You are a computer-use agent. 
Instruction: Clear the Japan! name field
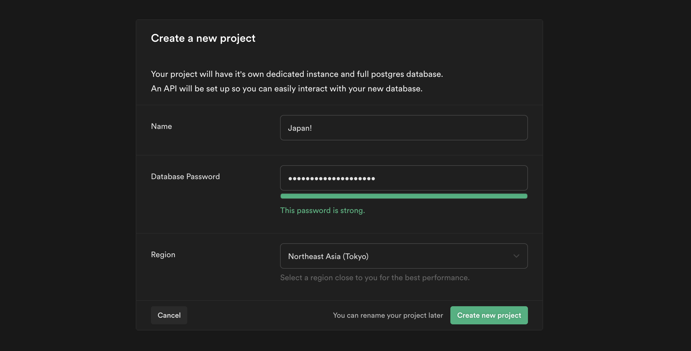click(404, 127)
